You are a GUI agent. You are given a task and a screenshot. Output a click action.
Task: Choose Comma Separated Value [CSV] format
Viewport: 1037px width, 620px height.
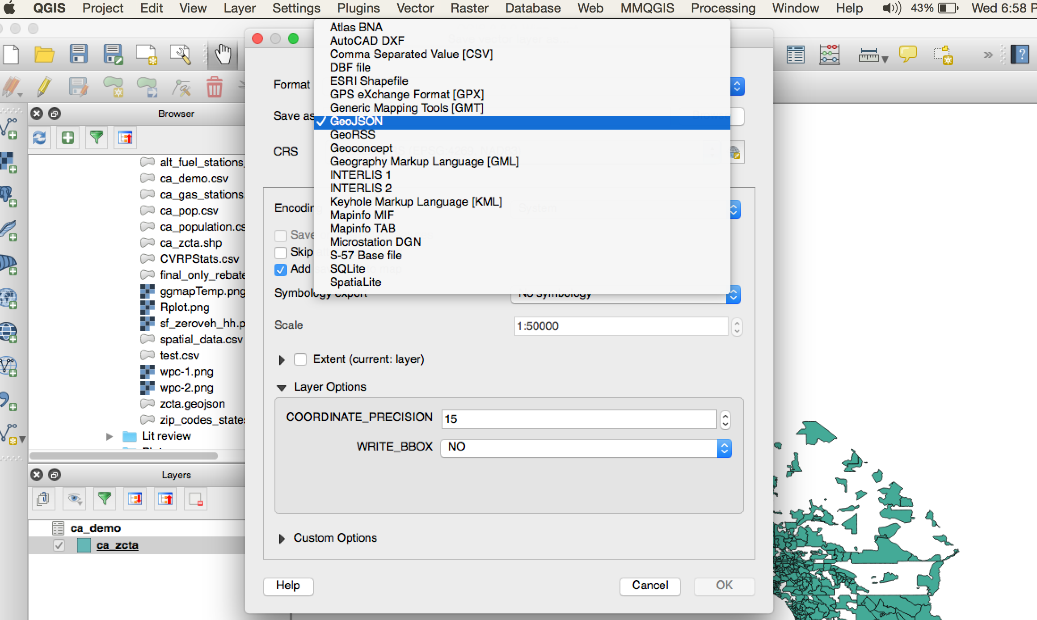(522, 54)
